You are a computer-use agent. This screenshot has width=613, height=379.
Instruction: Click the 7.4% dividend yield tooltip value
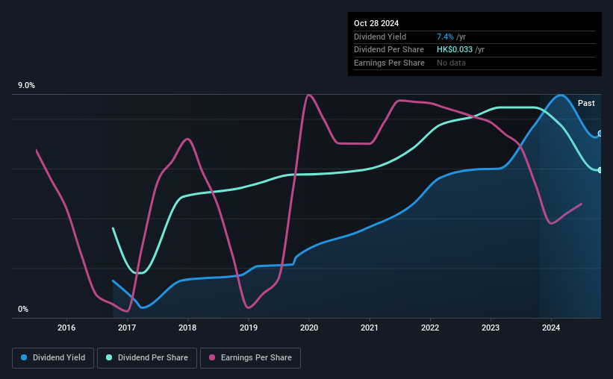[446, 37]
